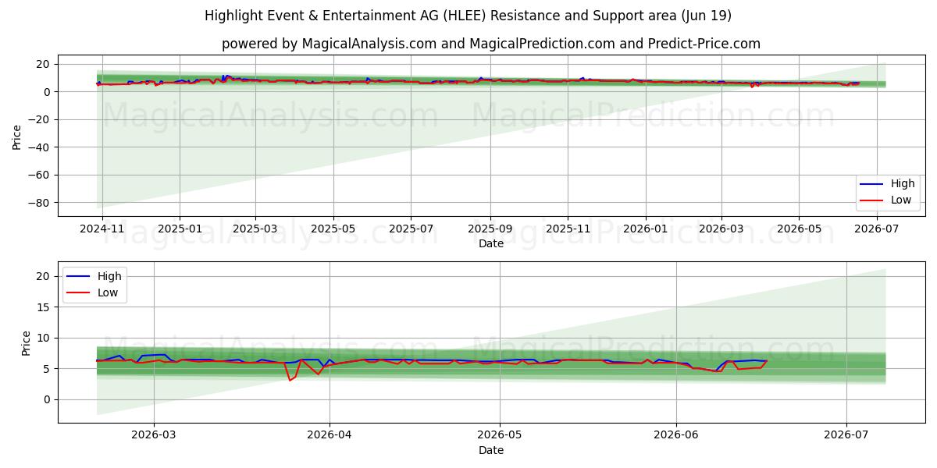
Task: Click the '2026-01' date tick label
Action: 646,230
